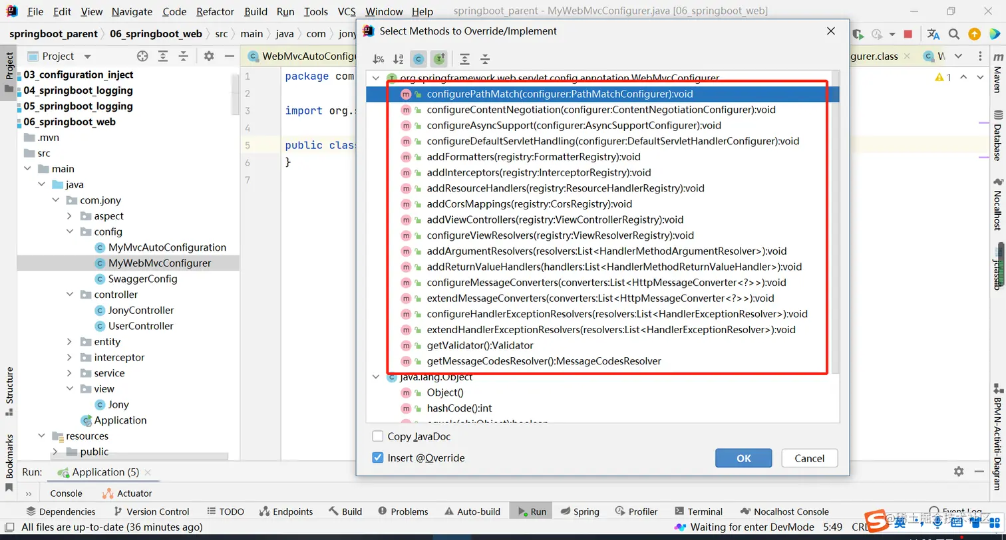Open Profiler tool window
Image resolution: width=1006 pixels, height=540 pixels.
click(x=636, y=511)
